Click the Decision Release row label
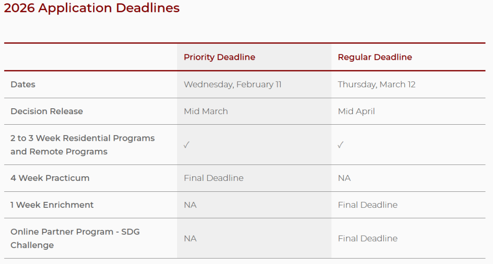The width and height of the screenshot is (493, 264). pos(47,111)
